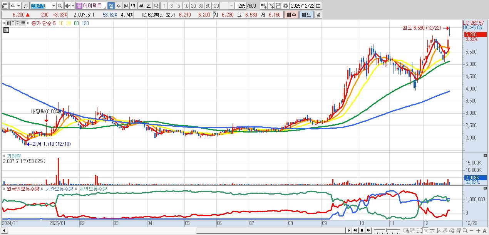Image resolution: width=489 pixels, height=235 pixels.
Task: Select the 분 minute chart period
Action: pyautogui.click(x=141, y=6)
